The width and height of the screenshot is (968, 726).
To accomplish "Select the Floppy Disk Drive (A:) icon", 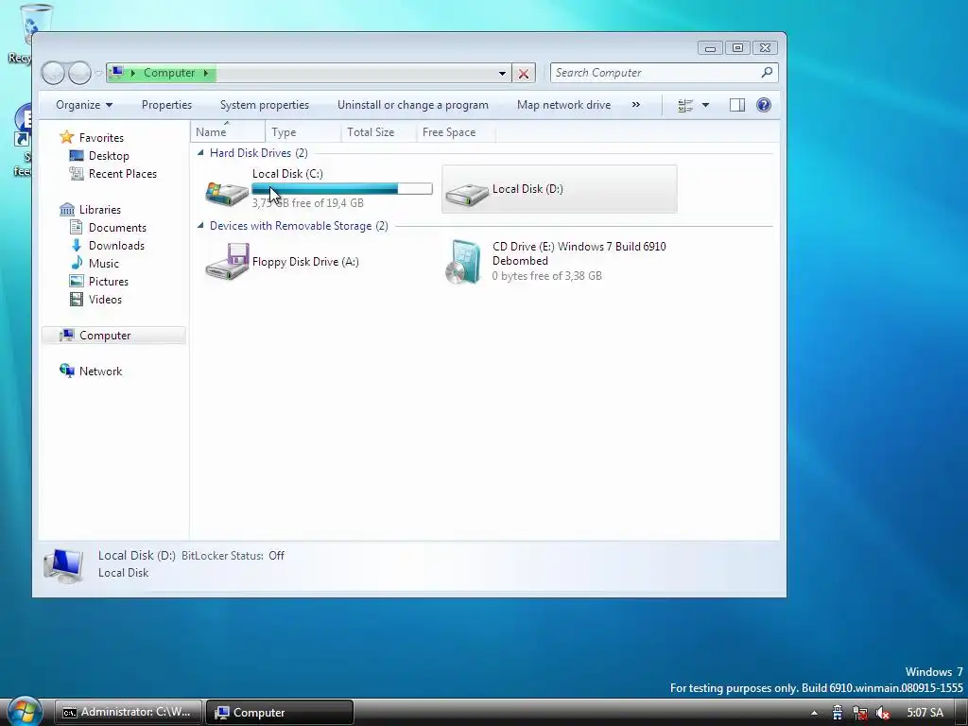I will click(x=227, y=262).
